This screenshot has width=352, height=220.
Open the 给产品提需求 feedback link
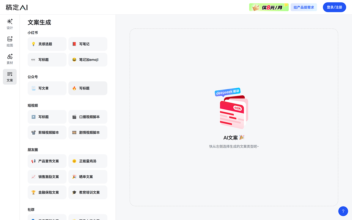click(x=304, y=7)
